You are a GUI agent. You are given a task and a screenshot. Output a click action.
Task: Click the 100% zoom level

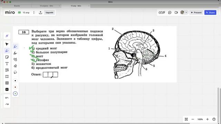[200, 119]
